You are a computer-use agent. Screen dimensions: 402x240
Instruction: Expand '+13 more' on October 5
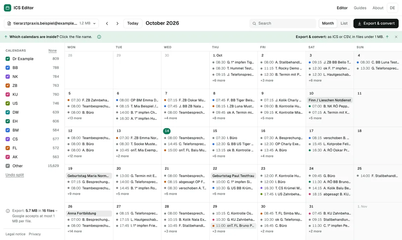[x=74, y=118]
